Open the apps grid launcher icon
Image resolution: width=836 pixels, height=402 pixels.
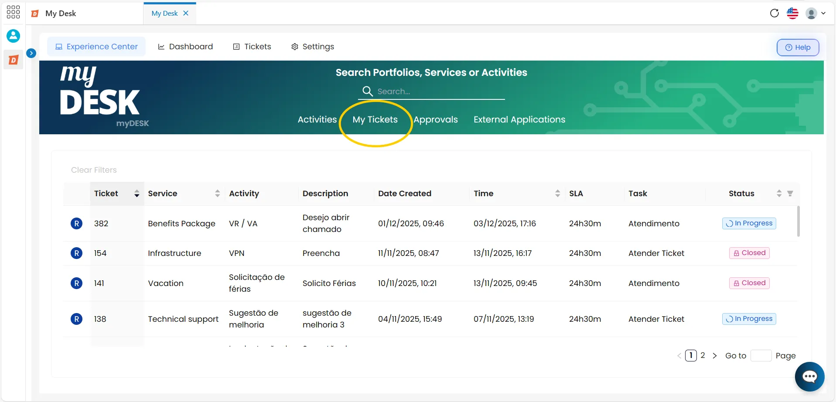[13, 12]
